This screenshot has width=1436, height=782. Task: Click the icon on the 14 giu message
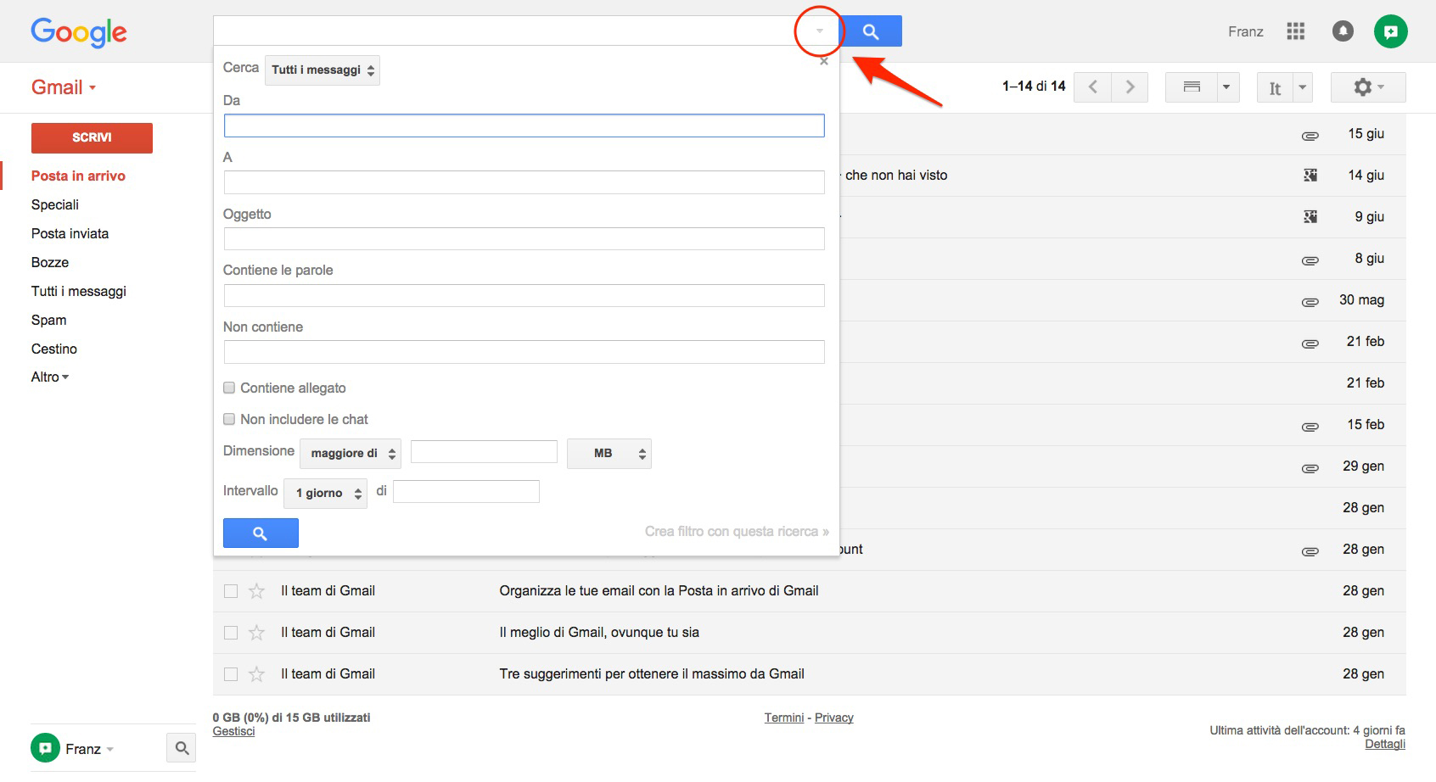(1310, 176)
